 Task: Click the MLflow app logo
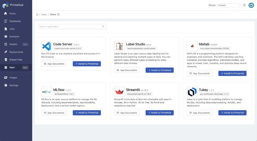click(x=46, y=92)
